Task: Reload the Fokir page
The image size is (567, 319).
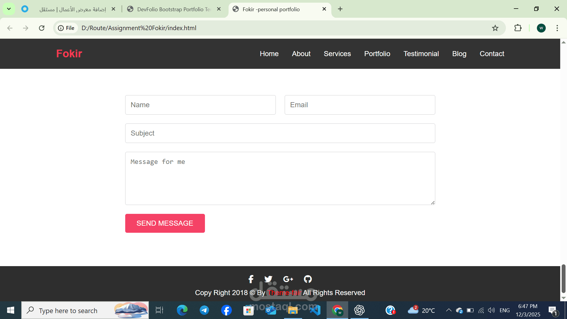Action: 42,28
